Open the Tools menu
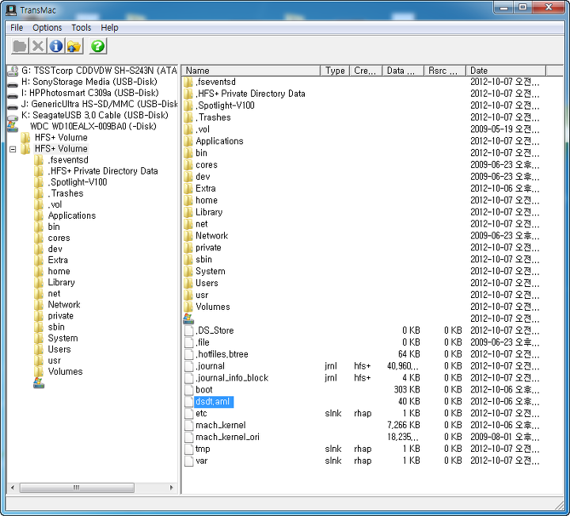The width and height of the screenshot is (570, 516). [81, 28]
